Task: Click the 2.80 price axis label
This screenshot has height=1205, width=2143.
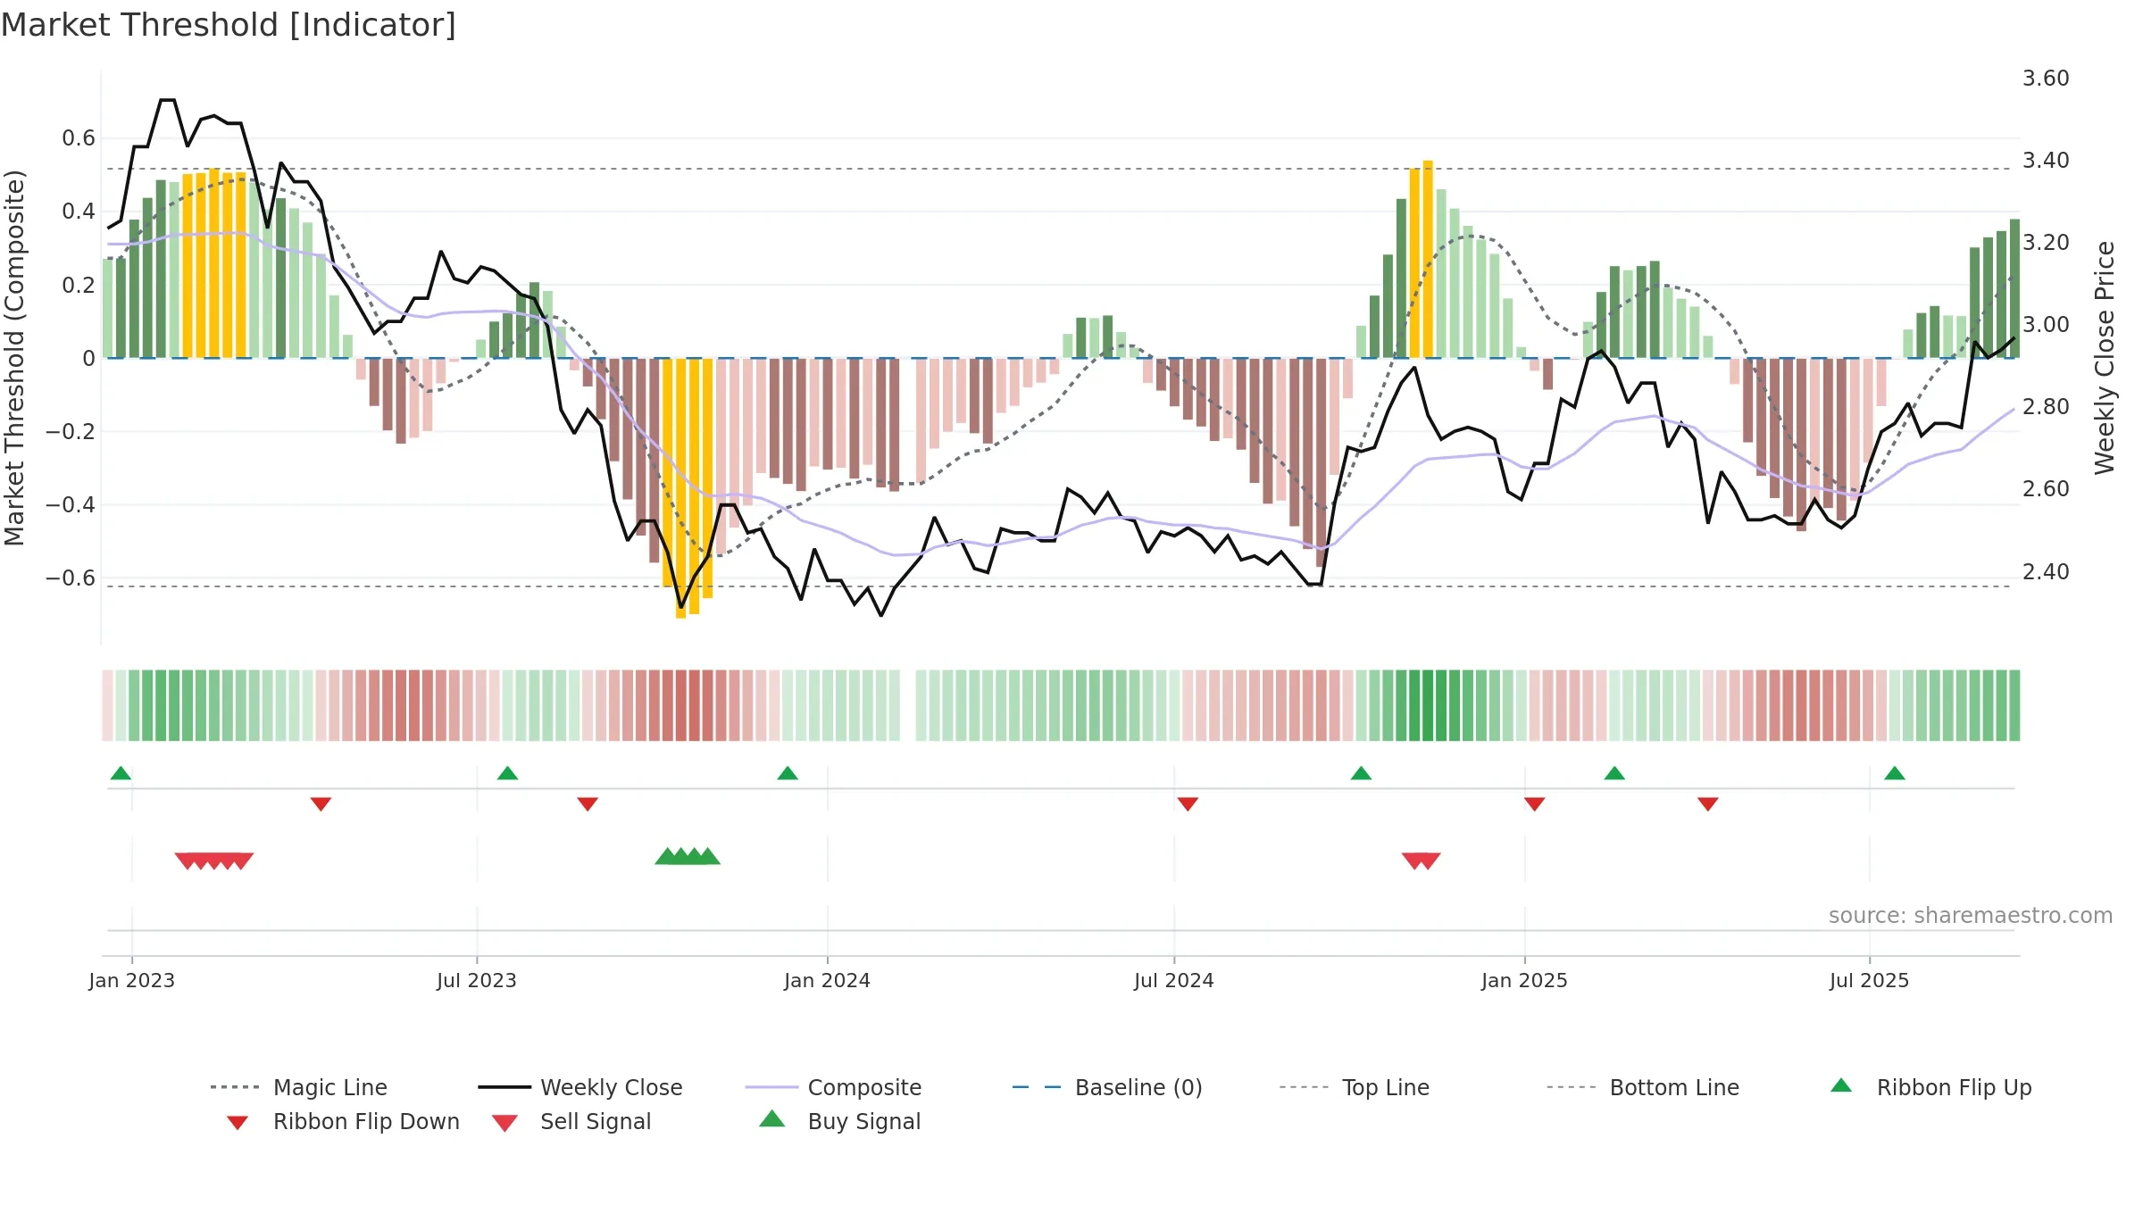Action: pyautogui.click(x=2046, y=407)
